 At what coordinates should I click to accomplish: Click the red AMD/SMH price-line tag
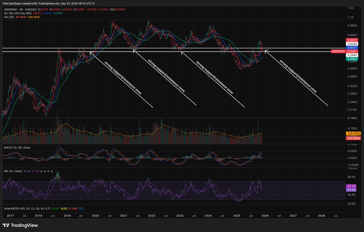coord(338,51)
